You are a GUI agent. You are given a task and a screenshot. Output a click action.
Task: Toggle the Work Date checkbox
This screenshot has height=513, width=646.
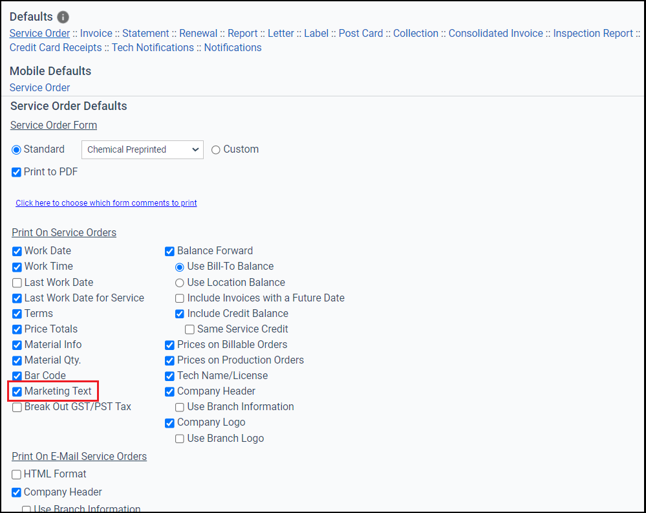tap(17, 252)
